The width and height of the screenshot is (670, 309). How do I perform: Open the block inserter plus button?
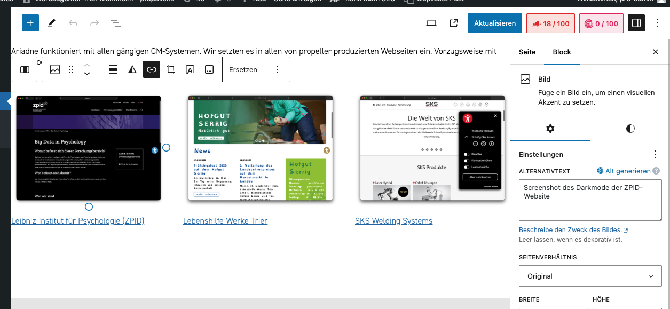(30, 23)
